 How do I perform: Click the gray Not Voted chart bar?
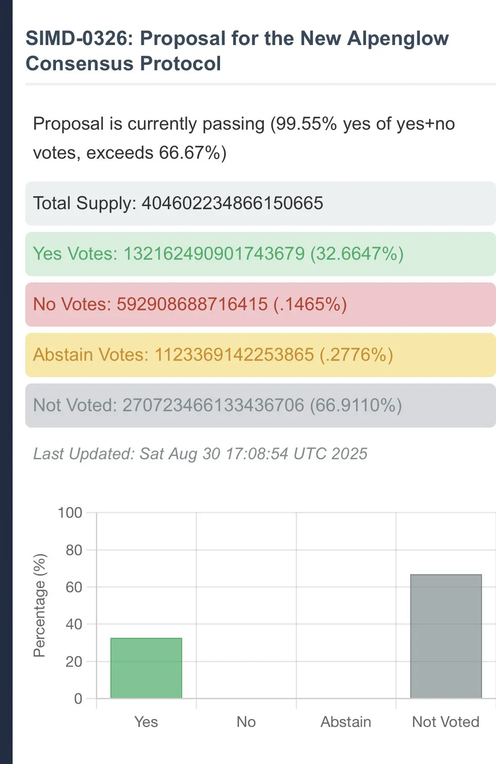pos(446,636)
